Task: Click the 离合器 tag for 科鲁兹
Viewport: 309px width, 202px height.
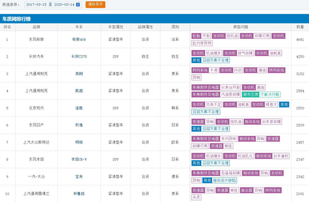Action: click(247, 190)
